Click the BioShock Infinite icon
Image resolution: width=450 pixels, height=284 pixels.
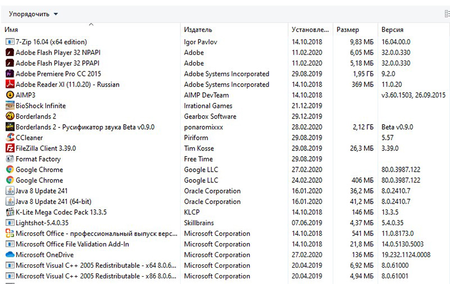click(10, 106)
